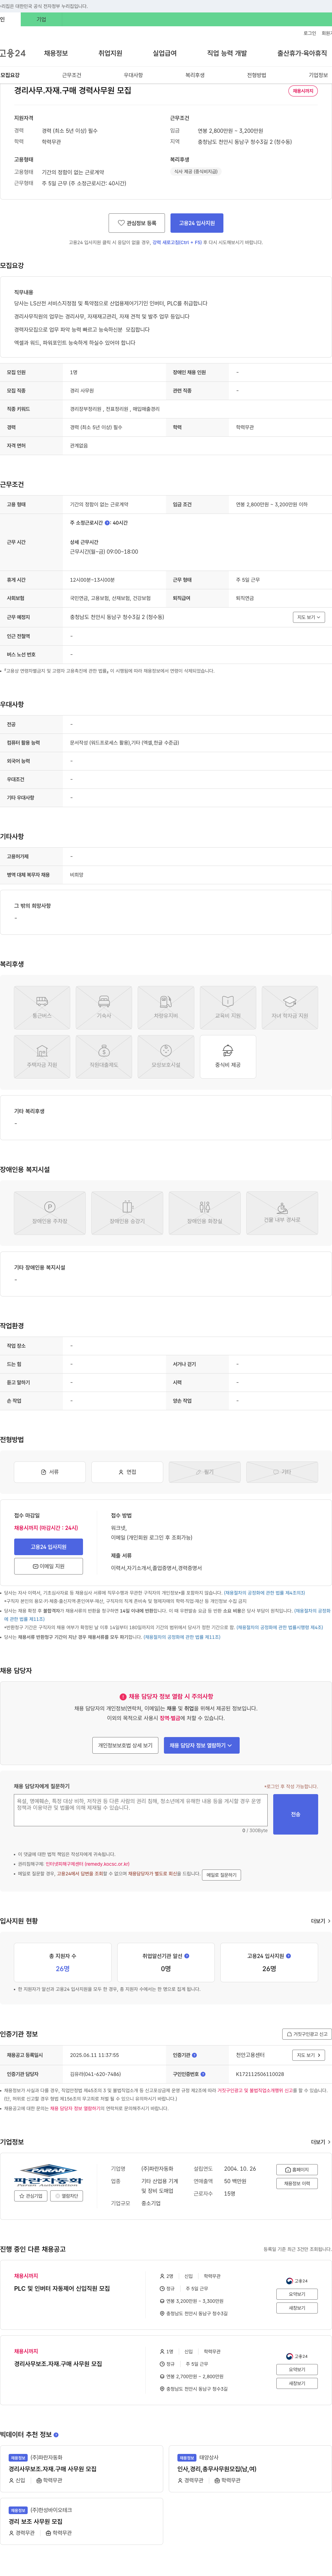Click the 이메일 지원 button
The height and width of the screenshot is (2576, 332).
click(48, 1566)
